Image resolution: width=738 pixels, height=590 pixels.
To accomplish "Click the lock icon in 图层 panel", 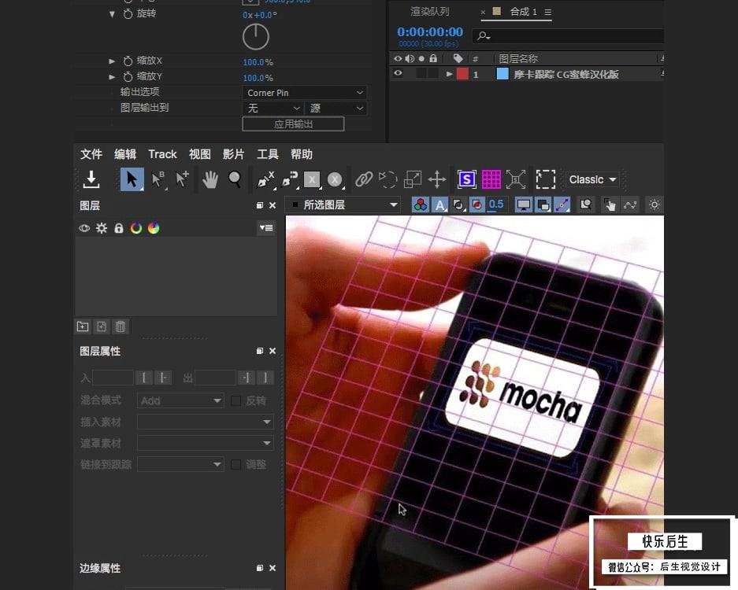I will pos(119,228).
